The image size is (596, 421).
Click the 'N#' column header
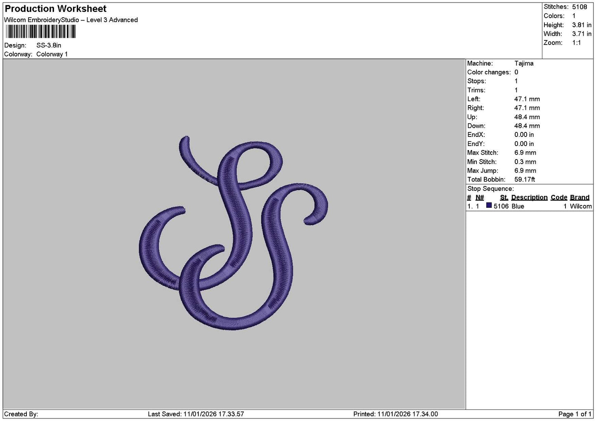(x=480, y=198)
